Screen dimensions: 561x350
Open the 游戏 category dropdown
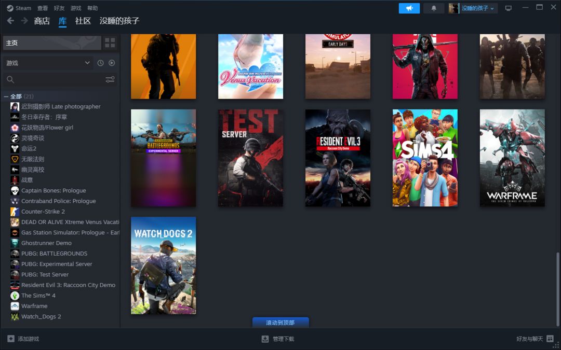pos(48,63)
